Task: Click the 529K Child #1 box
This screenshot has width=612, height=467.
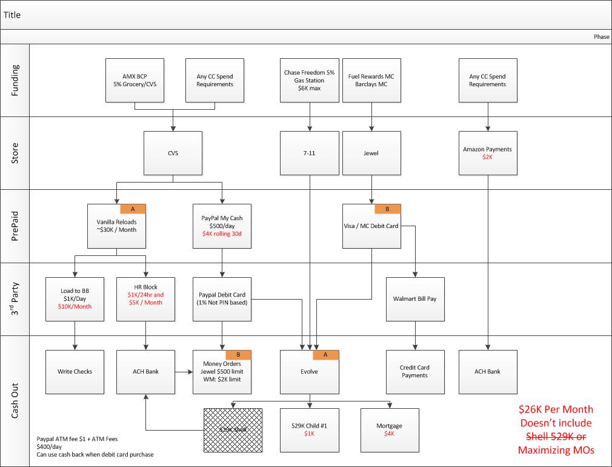Action: [x=310, y=430]
